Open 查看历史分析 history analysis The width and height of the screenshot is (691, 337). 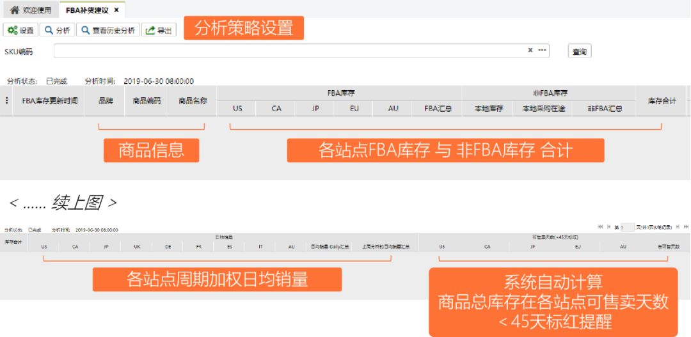108,30
